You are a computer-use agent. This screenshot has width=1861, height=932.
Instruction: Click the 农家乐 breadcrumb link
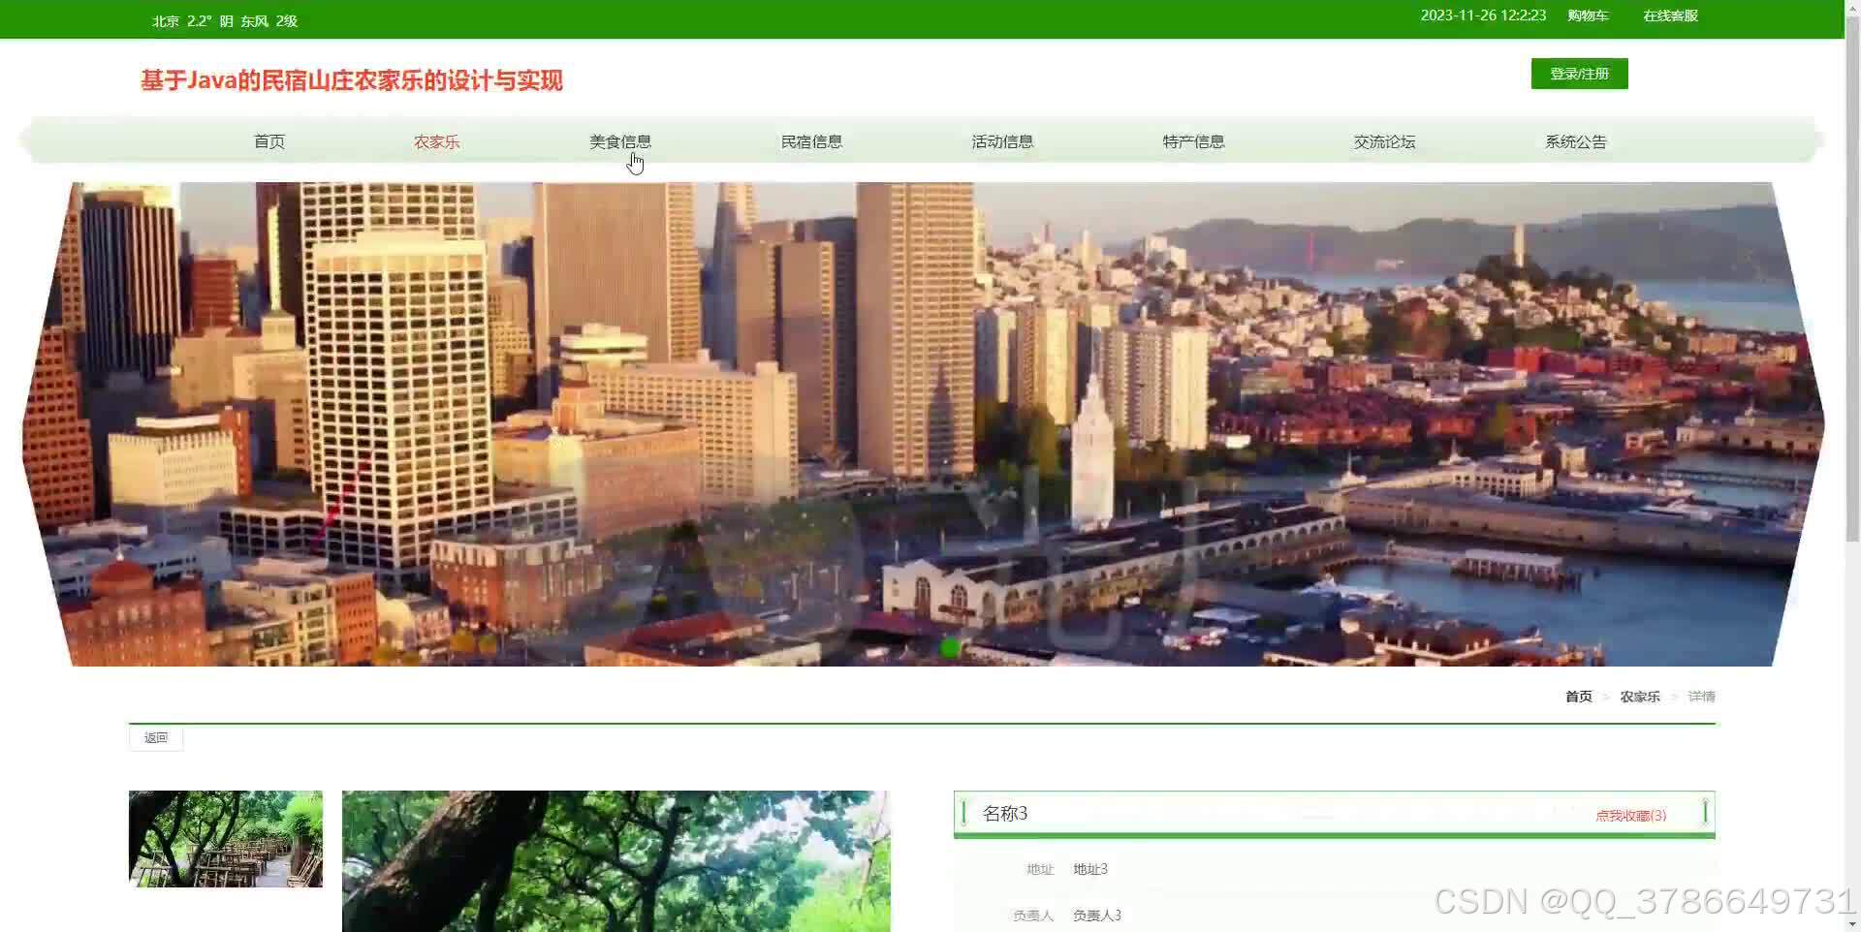[1639, 696]
